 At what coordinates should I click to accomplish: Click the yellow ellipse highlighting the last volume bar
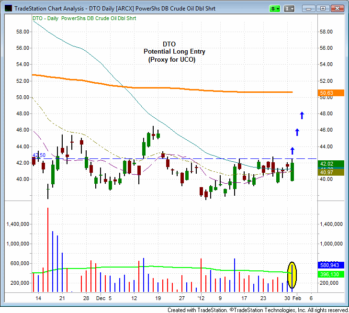(x=292, y=275)
